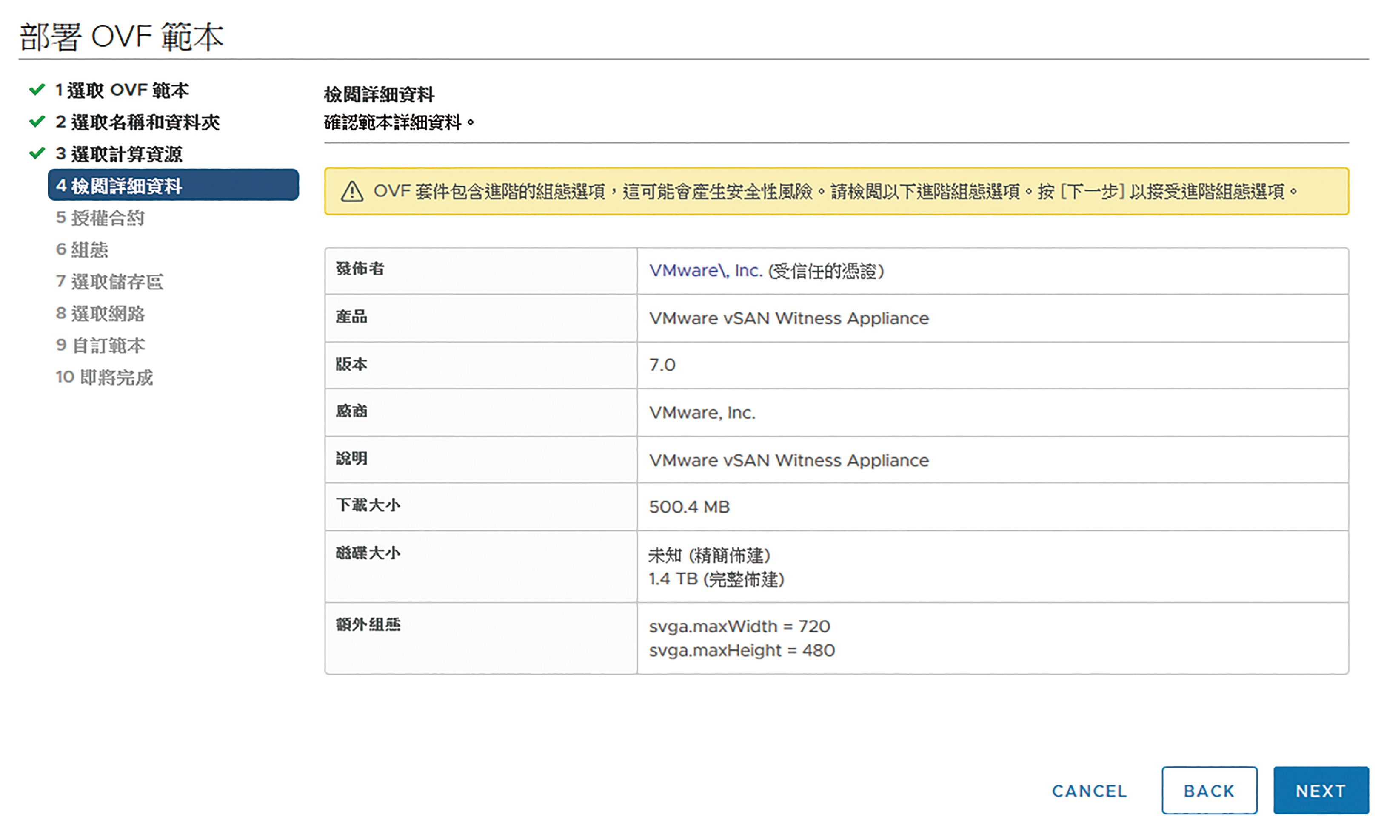The image size is (1384, 825).
Task: Cancel the OVF deployment wizard
Action: coord(1088,791)
